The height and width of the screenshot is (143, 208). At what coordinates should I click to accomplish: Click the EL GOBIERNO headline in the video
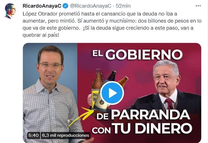pos(138,55)
